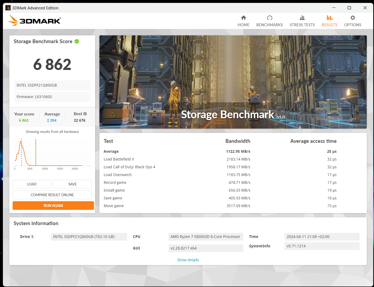Click the Bandwidth column header
Screen dimensions: 374x287
tap(238, 141)
